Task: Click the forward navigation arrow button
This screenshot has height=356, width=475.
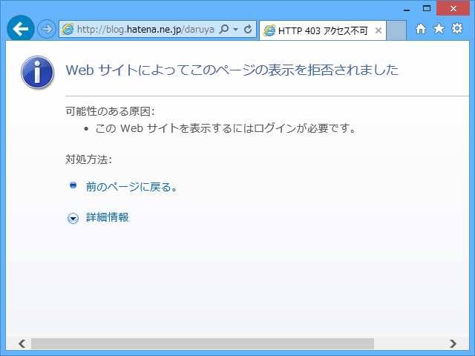Action: [x=46, y=29]
